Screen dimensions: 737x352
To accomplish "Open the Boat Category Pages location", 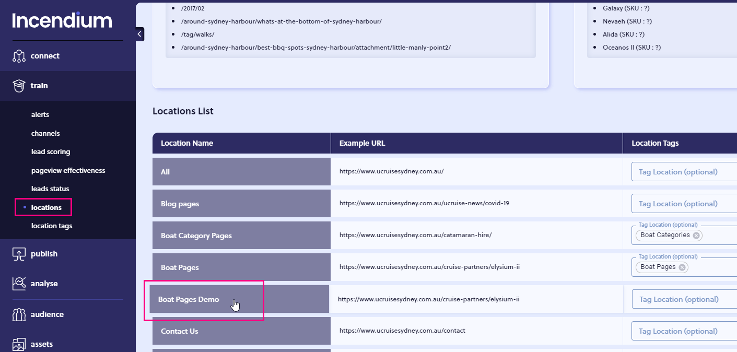I will (x=241, y=236).
